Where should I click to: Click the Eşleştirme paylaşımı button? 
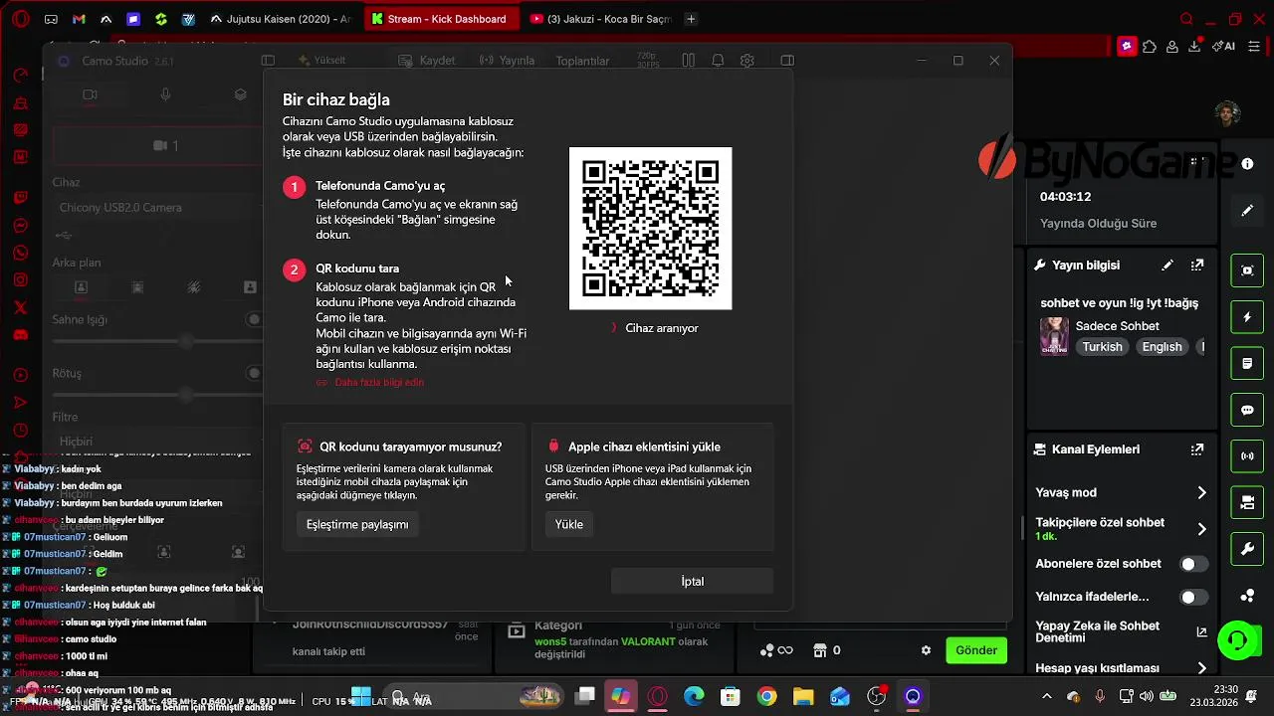point(357,524)
